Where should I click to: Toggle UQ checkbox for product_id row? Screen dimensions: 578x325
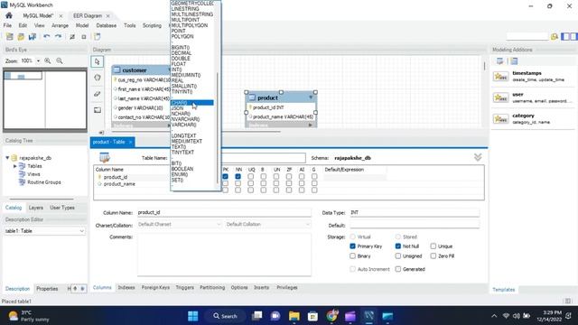[x=251, y=177]
